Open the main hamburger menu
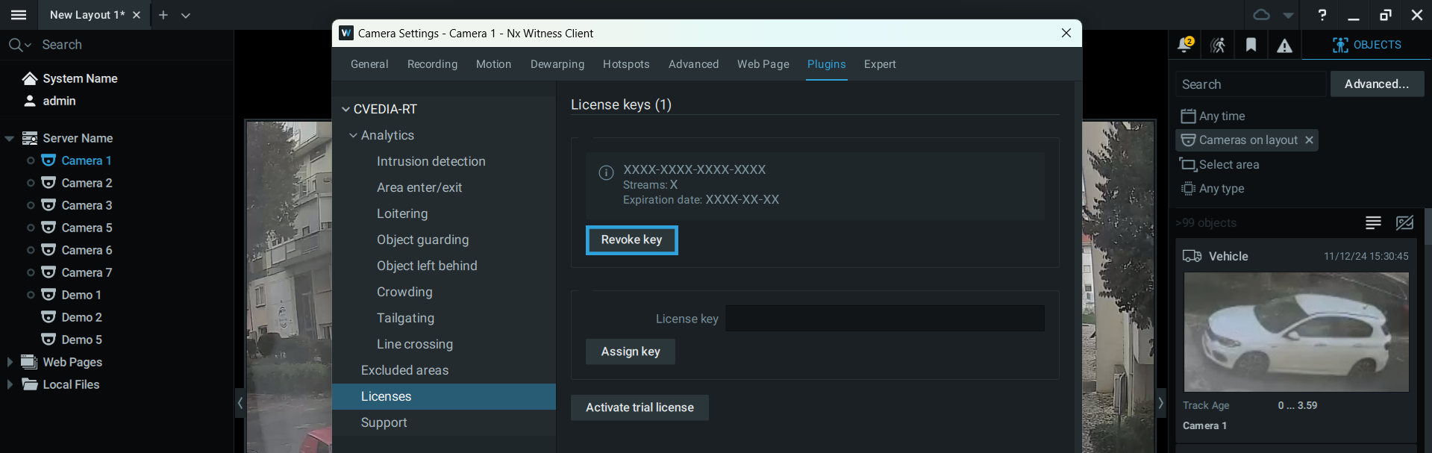Viewport: 1432px width, 453px height. (x=19, y=15)
